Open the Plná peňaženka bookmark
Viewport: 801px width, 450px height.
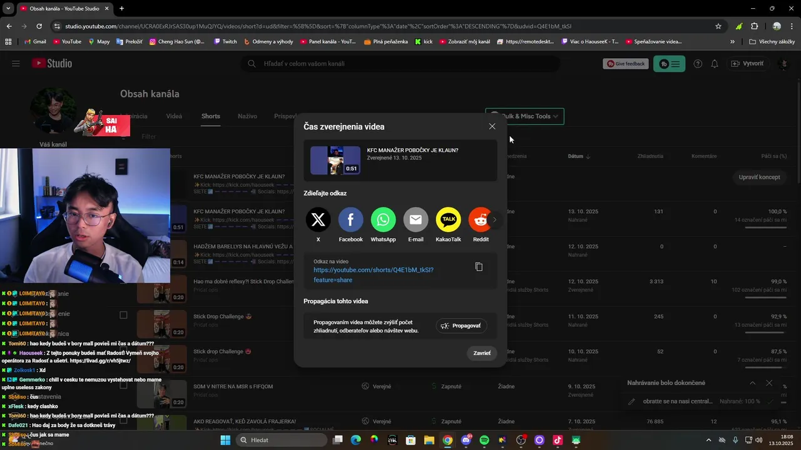click(x=385, y=42)
